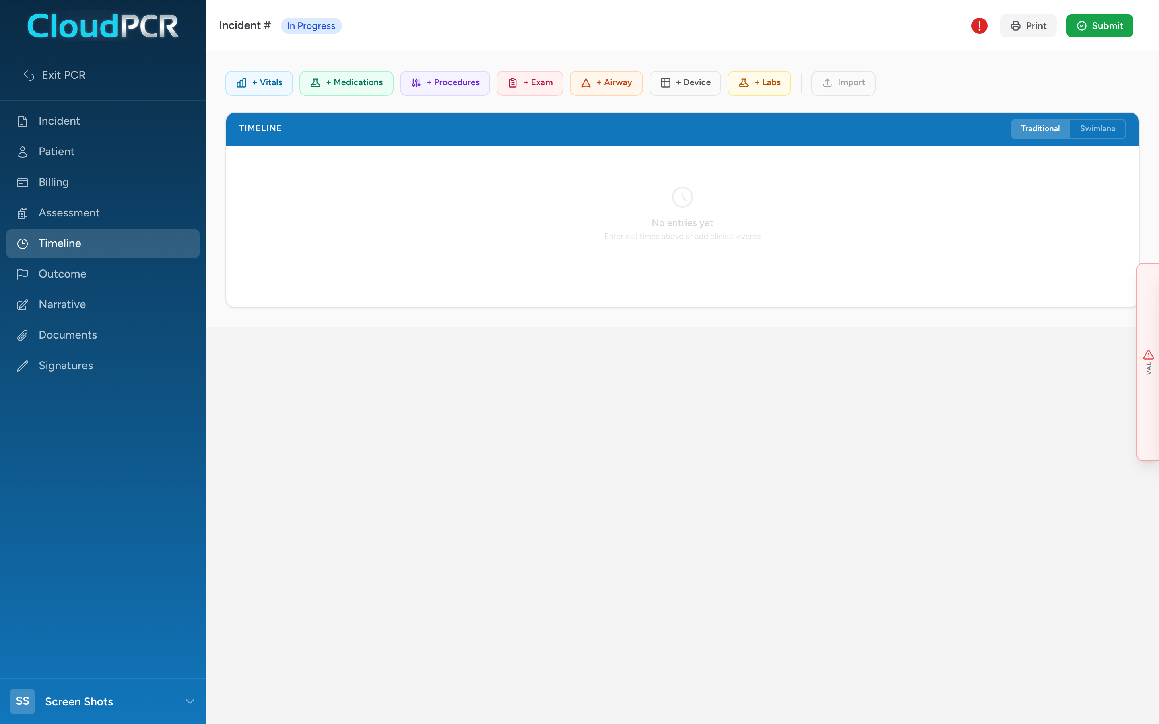The height and width of the screenshot is (724, 1159).
Task: Click the Assessment clipboard icon in sidebar
Action: pyautogui.click(x=23, y=213)
